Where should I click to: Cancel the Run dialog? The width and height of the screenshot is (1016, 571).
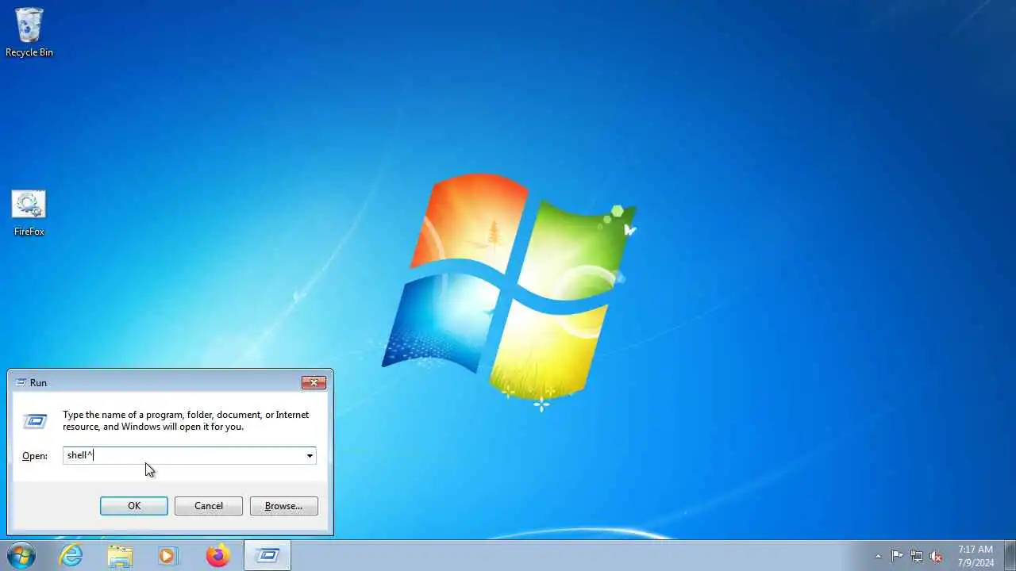pyautogui.click(x=209, y=506)
